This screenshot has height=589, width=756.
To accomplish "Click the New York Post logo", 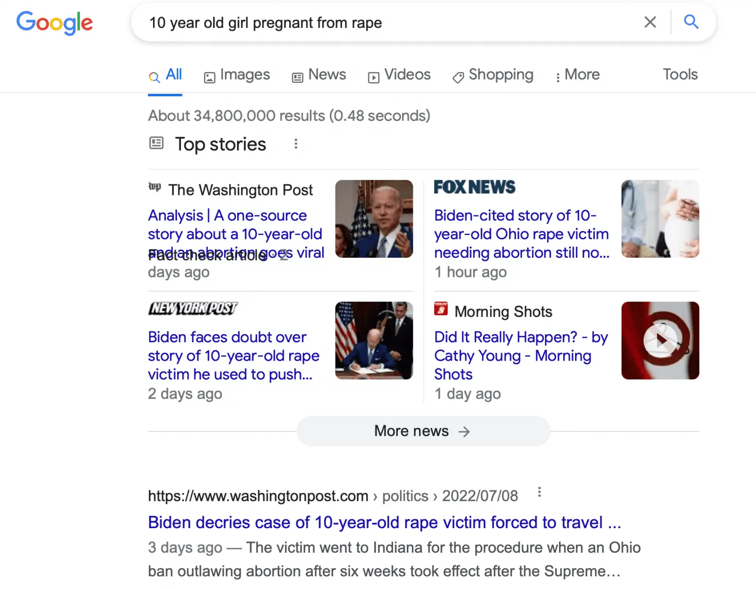I will tap(193, 309).
